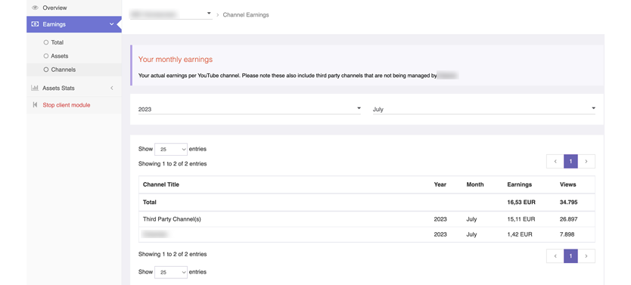Click the Stop client module link
The image size is (631, 285).
pyautogui.click(x=67, y=105)
